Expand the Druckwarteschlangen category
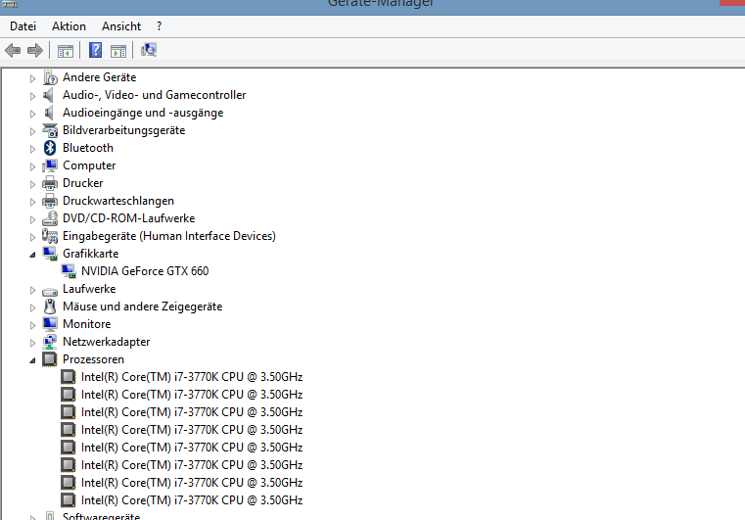Screen dimensions: 745x520 (x=32, y=202)
